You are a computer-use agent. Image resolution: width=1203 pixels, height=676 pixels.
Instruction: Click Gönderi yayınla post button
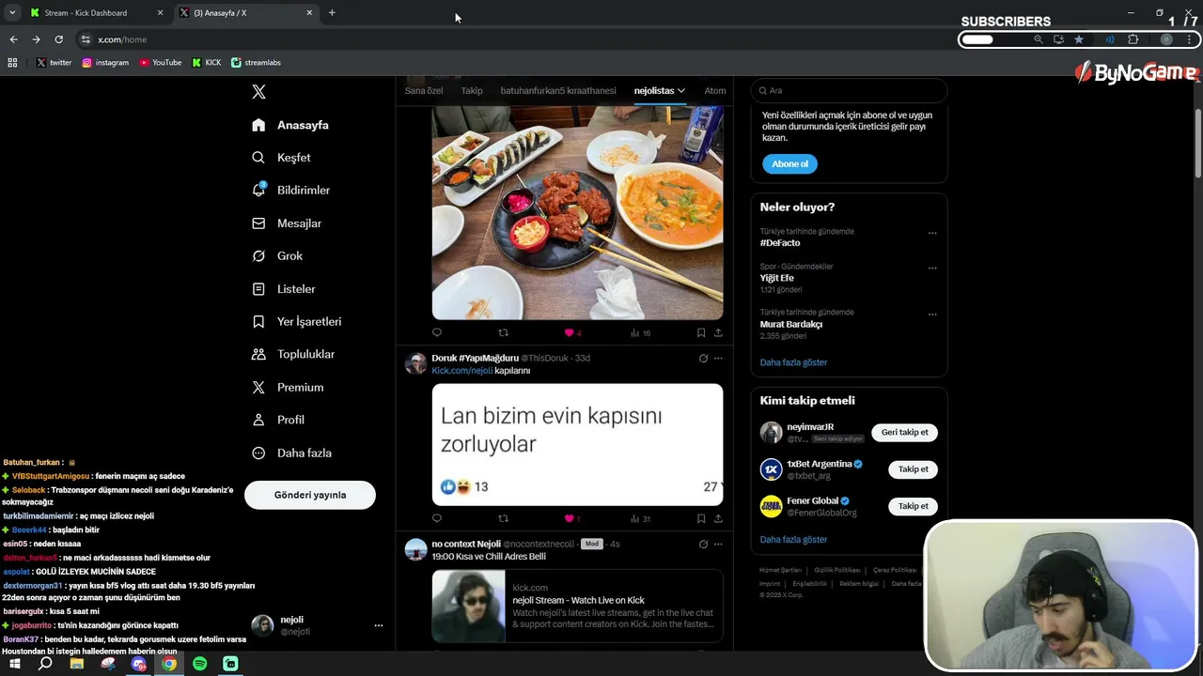[x=310, y=495]
